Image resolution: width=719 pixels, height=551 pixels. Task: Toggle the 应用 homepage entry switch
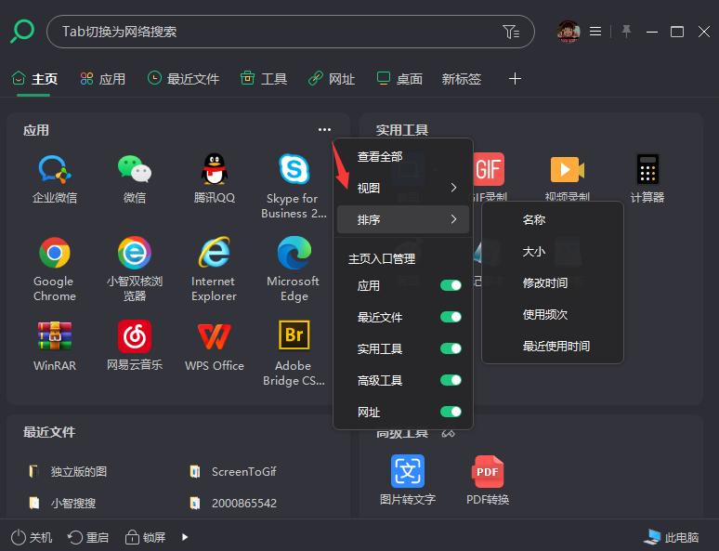451,285
